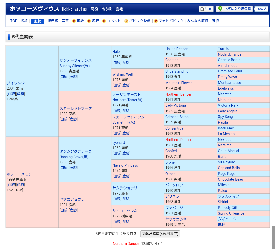The height and width of the screenshot is (249, 275).
Task: Open the ホッコーメモリー dam link
Action: [21, 174]
